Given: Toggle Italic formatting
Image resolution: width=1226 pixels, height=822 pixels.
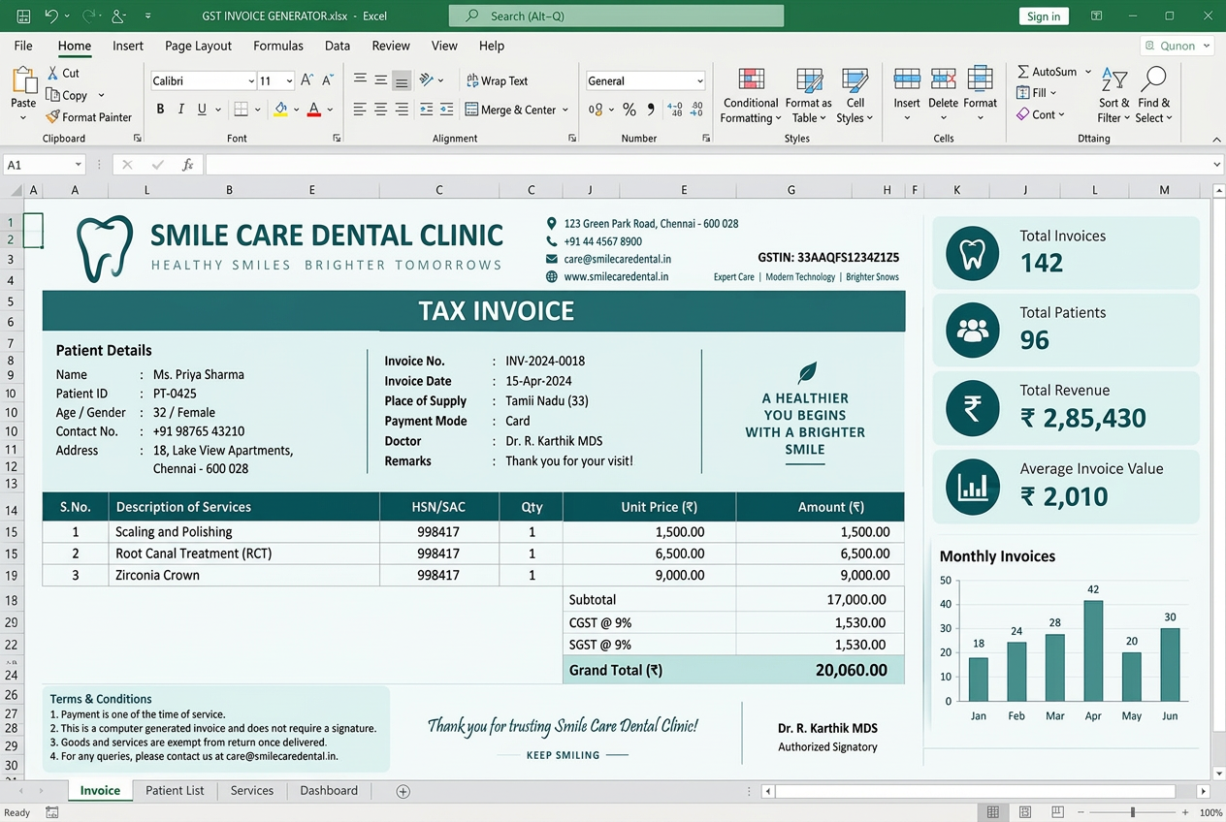Looking at the screenshot, I should [182, 110].
